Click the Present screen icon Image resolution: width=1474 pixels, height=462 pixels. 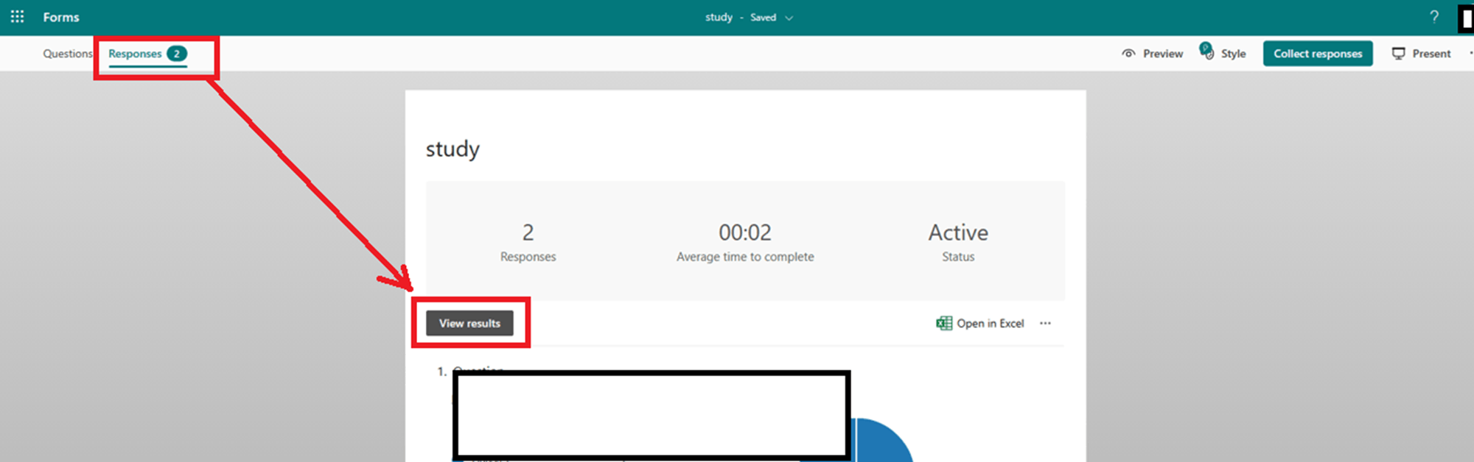click(x=1398, y=54)
